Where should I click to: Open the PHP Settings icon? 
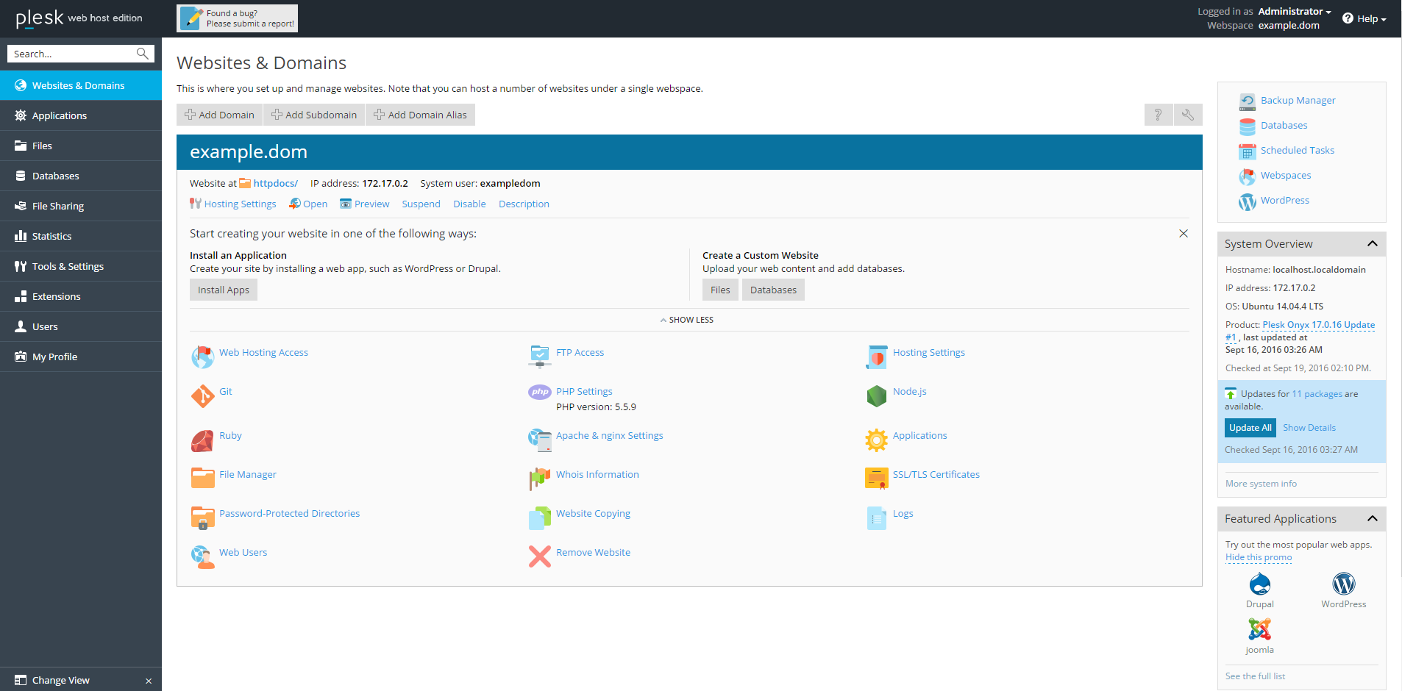click(x=539, y=393)
